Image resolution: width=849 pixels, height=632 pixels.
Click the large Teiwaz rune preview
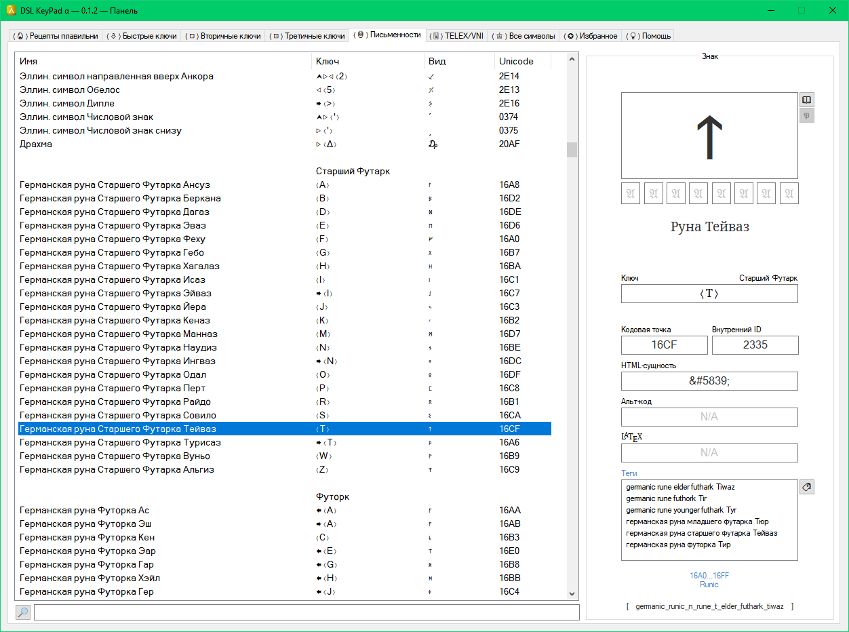[709, 136]
